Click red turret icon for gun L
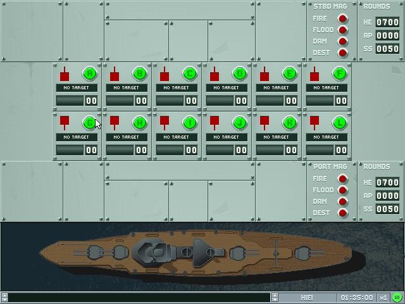The height and width of the screenshot is (304, 405). pyautogui.click(x=315, y=123)
